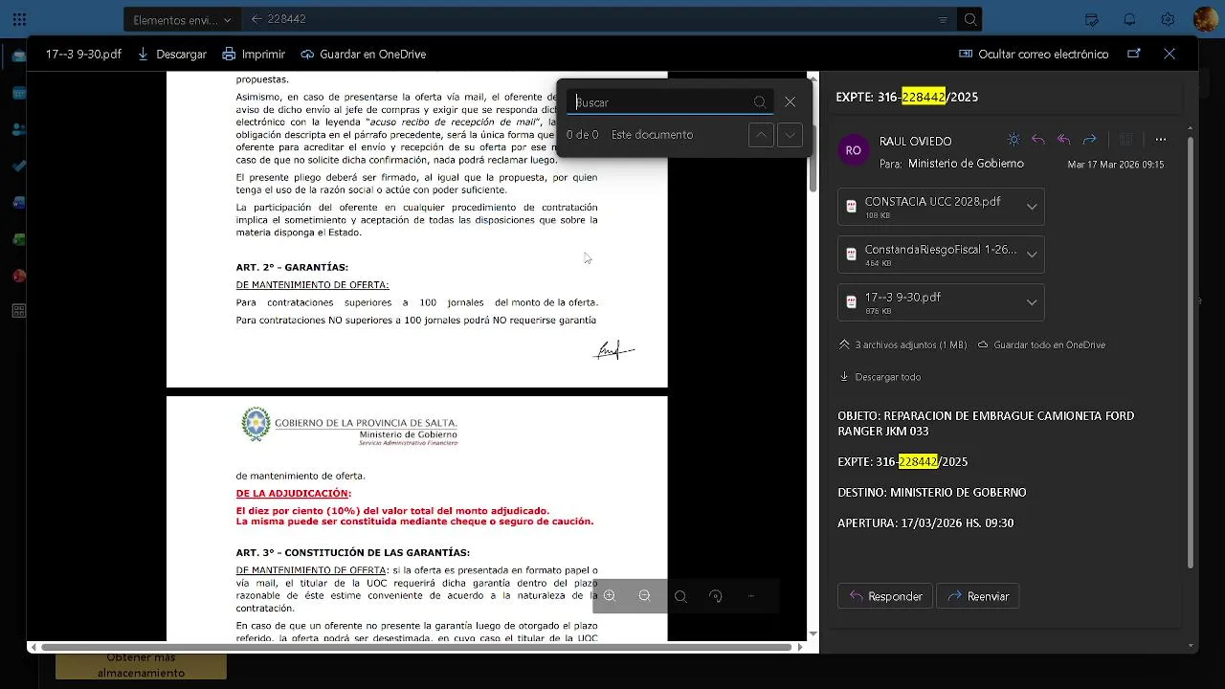Zoom in on the PDF page
Screen dimensions: 1225x689
(609, 596)
